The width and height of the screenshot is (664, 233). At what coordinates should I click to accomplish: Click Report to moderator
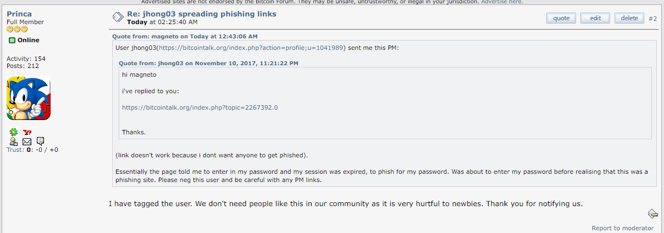[x=623, y=228]
